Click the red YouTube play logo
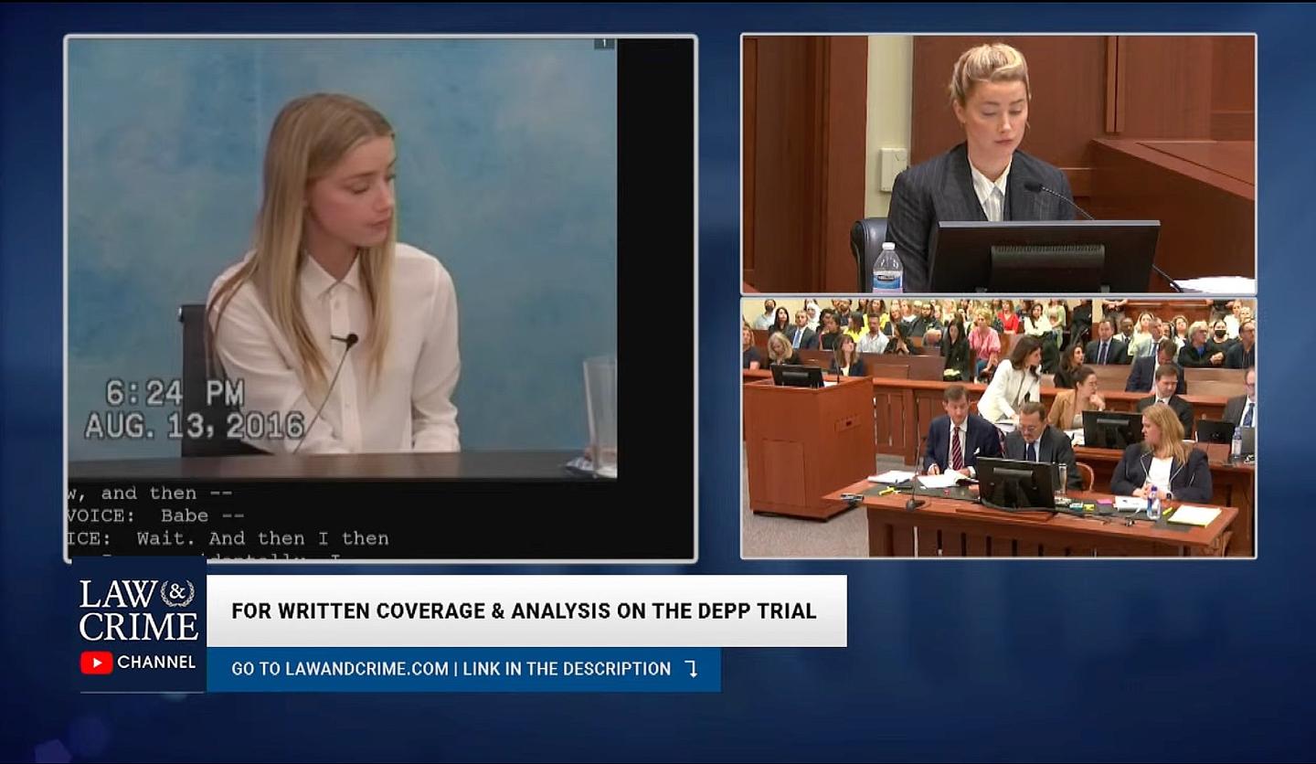This screenshot has height=764, width=1316. 96,663
